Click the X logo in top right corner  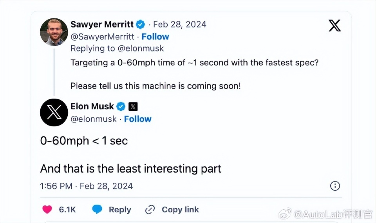tap(334, 25)
